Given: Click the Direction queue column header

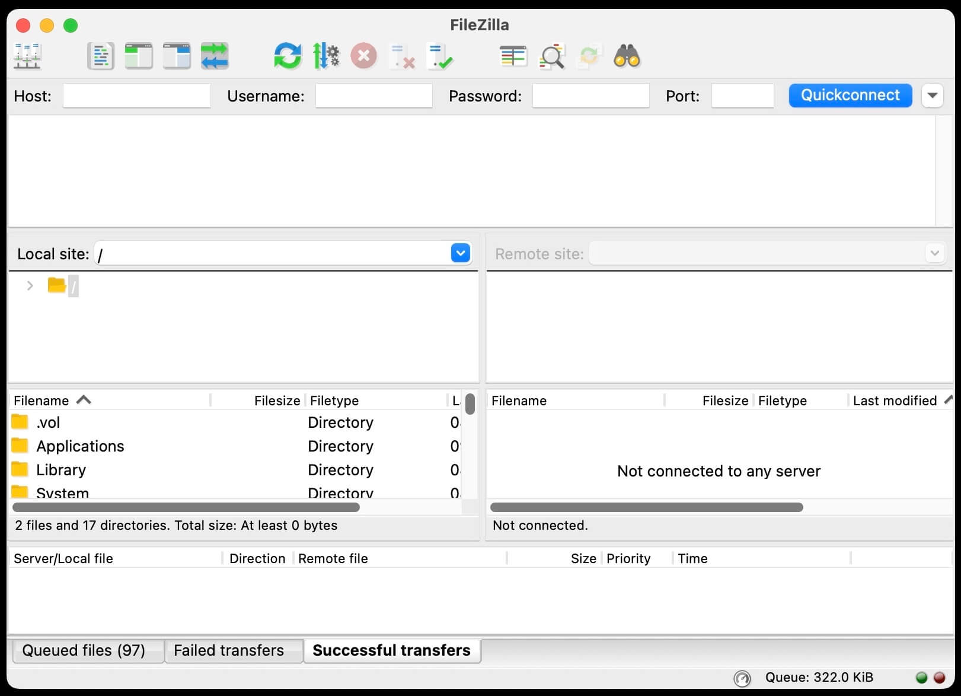Looking at the screenshot, I should [x=258, y=558].
